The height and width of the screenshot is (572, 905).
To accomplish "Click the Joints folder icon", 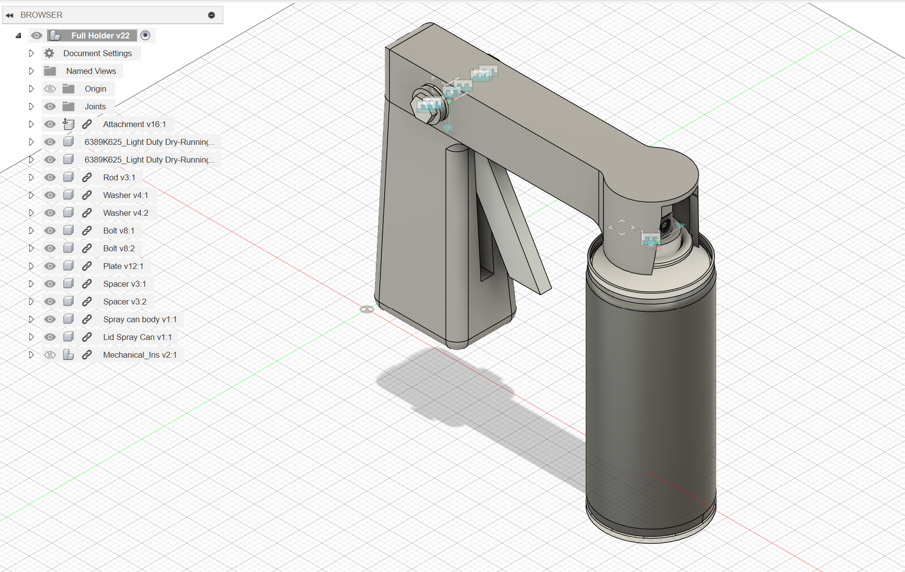I will 68,106.
